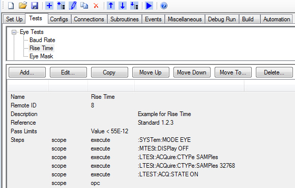Select the Eye Mask test

41,56
